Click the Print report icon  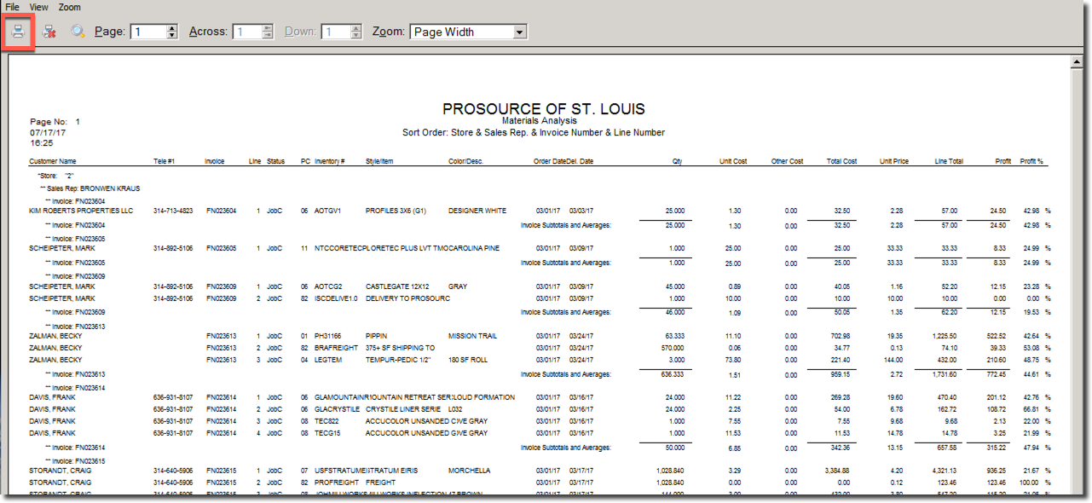tap(18, 32)
